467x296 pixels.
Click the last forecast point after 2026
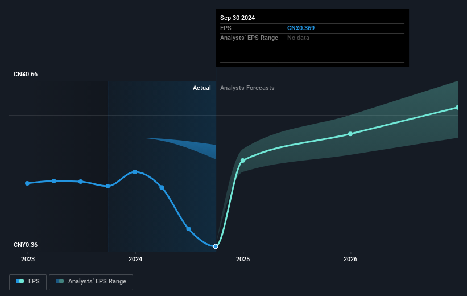click(x=457, y=108)
